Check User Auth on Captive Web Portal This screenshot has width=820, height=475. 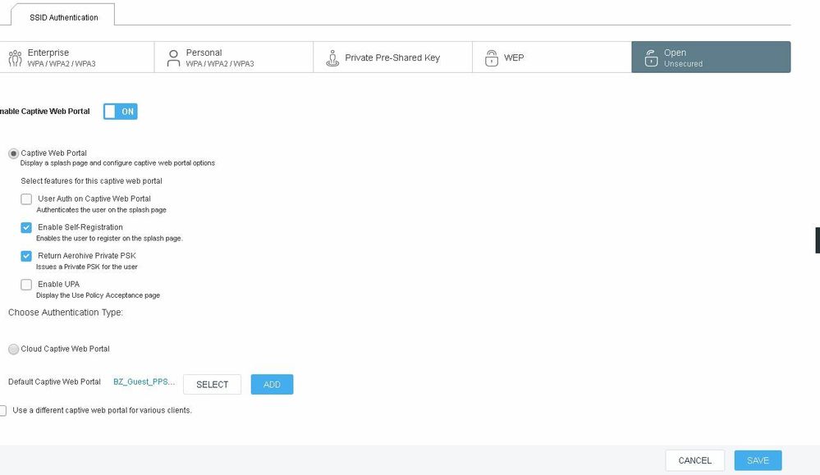point(26,199)
